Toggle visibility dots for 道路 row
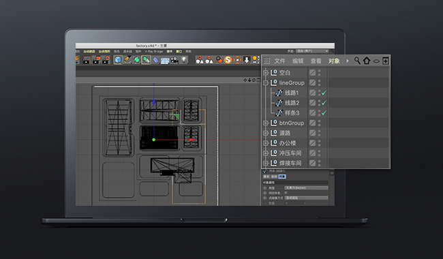This screenshot has width=443, height=259. click(320, 133)
